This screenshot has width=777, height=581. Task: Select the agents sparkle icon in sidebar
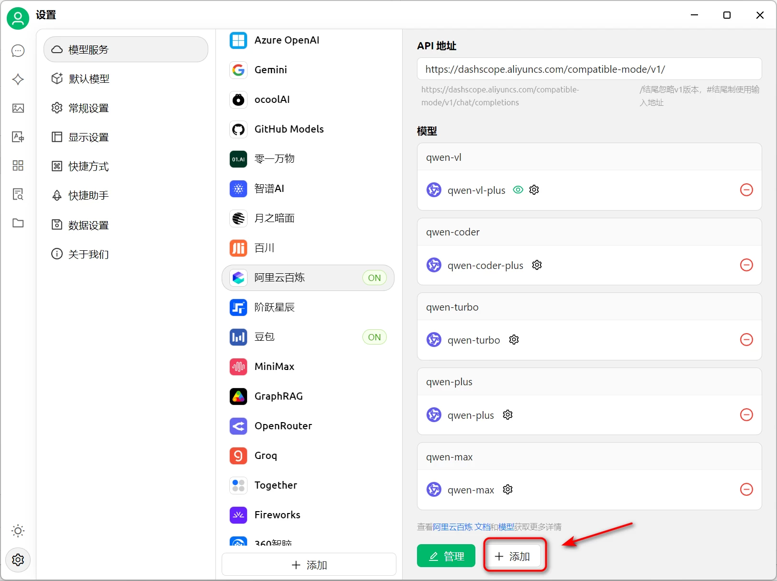(18, 79)
